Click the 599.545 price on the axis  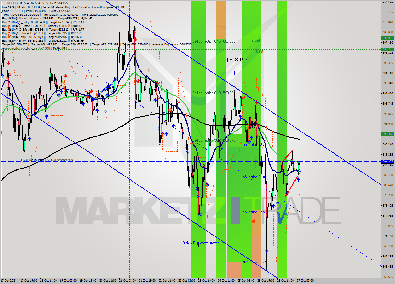tap(388, 83)
